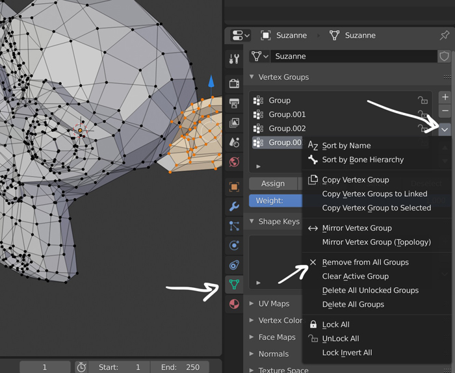
Task: Open the Particles properties tab
Action: (234, 226)
